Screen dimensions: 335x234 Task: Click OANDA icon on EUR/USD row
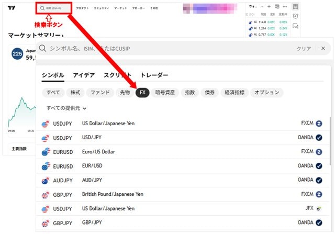coord(319,166)
